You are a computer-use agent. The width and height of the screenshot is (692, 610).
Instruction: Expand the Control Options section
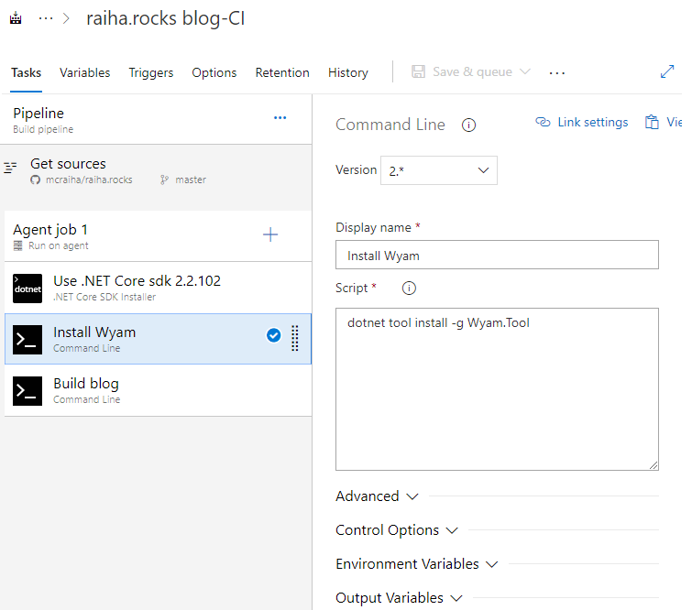(397, 530)
